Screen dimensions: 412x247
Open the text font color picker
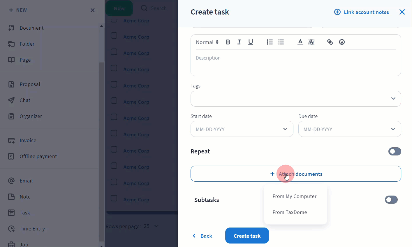(x=300, y=42)
